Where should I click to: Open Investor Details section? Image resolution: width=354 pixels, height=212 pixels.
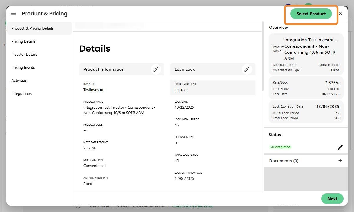click(x=24, y=55)
